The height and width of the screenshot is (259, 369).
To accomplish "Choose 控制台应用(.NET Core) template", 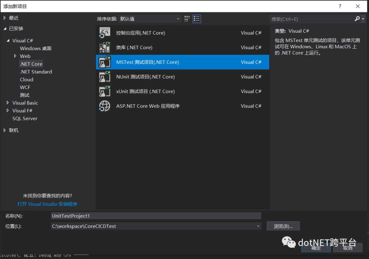I will (x=182, y=33).
